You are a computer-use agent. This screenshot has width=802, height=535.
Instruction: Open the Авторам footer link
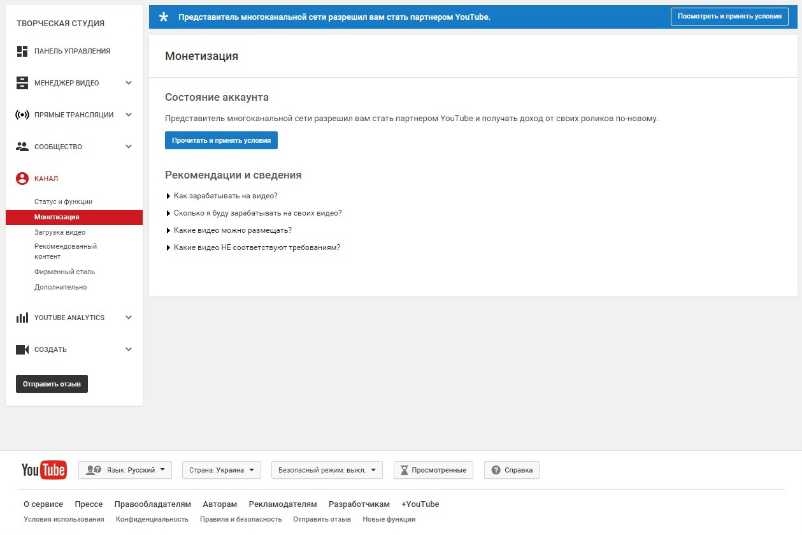(220, 504)
